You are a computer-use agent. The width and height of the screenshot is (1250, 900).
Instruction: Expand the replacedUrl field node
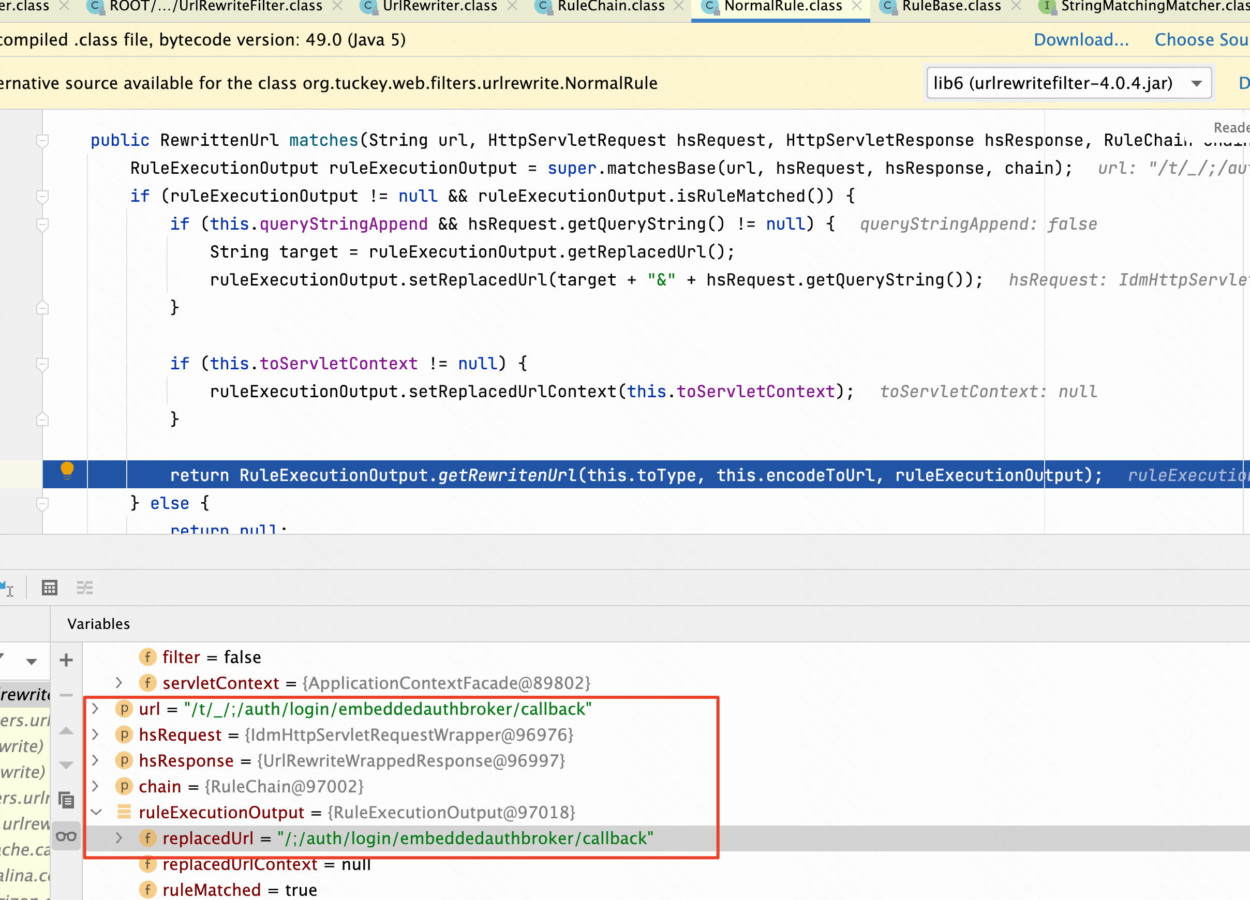[x=119, y=838]
